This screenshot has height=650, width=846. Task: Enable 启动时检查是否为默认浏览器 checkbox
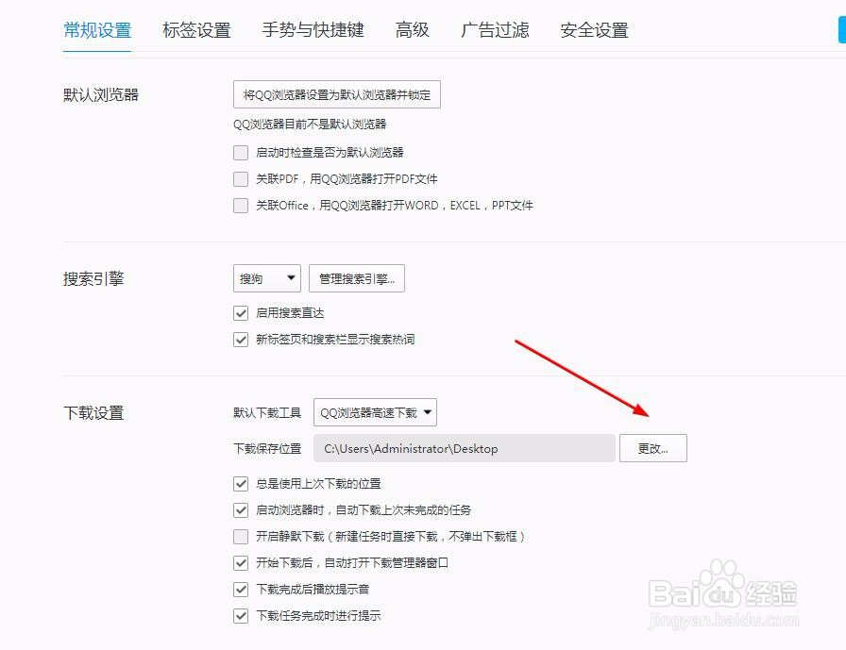coord(241,153)
